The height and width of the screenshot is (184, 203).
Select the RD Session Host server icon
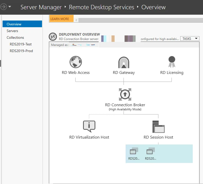click(158, 127)
